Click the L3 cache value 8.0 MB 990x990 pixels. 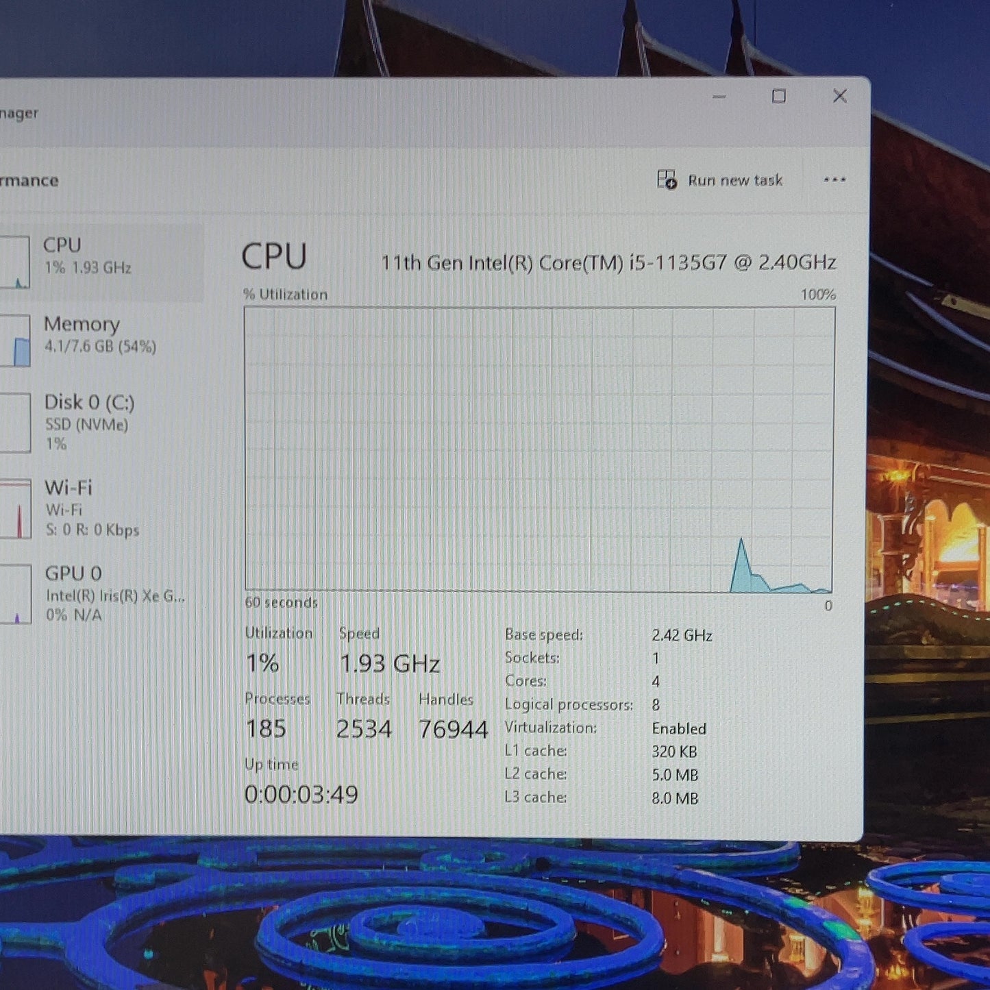(x=675, y=798)
